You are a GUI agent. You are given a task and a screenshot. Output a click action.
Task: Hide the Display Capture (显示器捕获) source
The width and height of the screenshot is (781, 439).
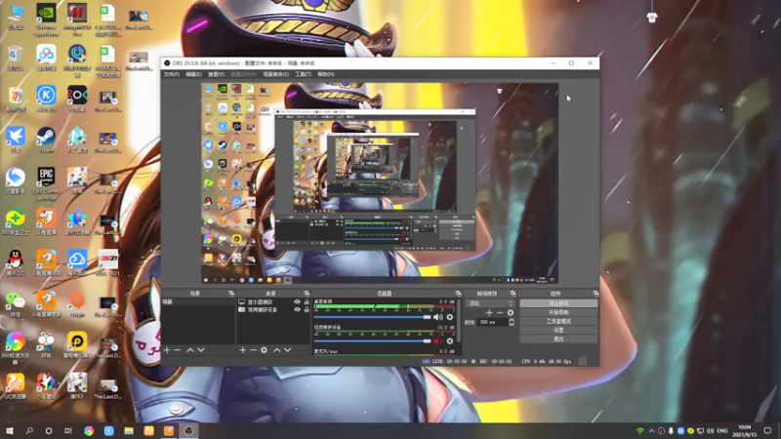point(297,302)
